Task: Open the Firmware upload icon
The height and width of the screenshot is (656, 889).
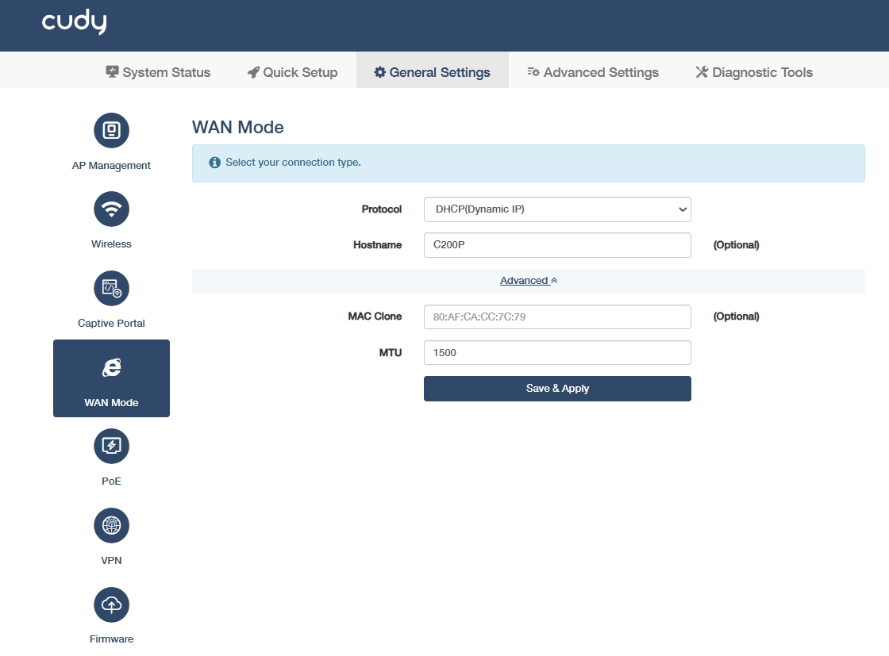Action: pyautogui.click(x=111, y=605)
